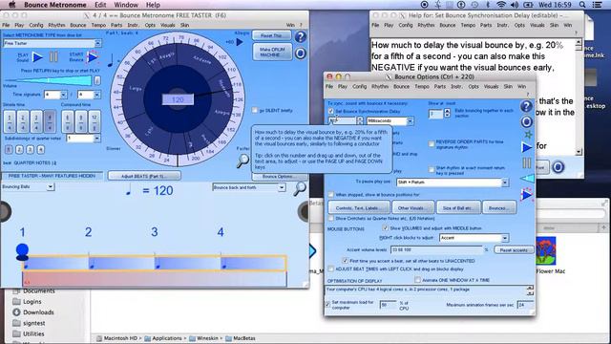Enable Animate ONE WINDOW AT A TIME
Image resolution: width=611 pixels, height=344 pixels.
pos(417,280)
